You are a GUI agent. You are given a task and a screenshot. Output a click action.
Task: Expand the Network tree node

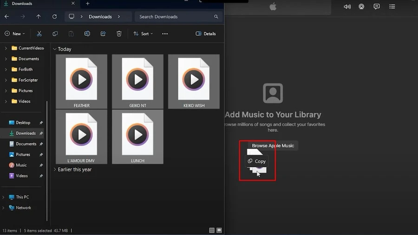3,208
